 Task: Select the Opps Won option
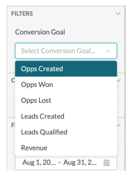point(66,84)
